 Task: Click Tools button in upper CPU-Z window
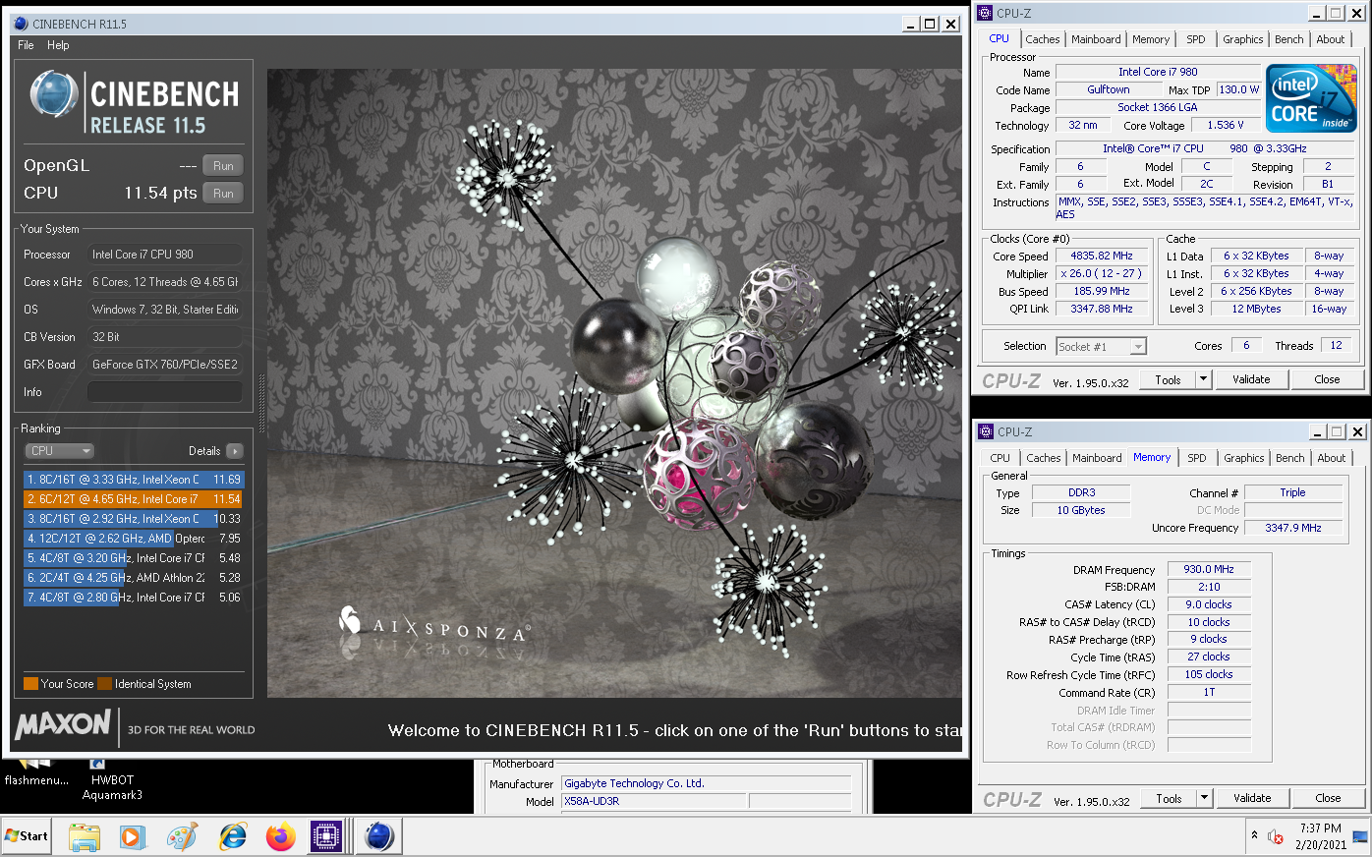click(1168, 379)
